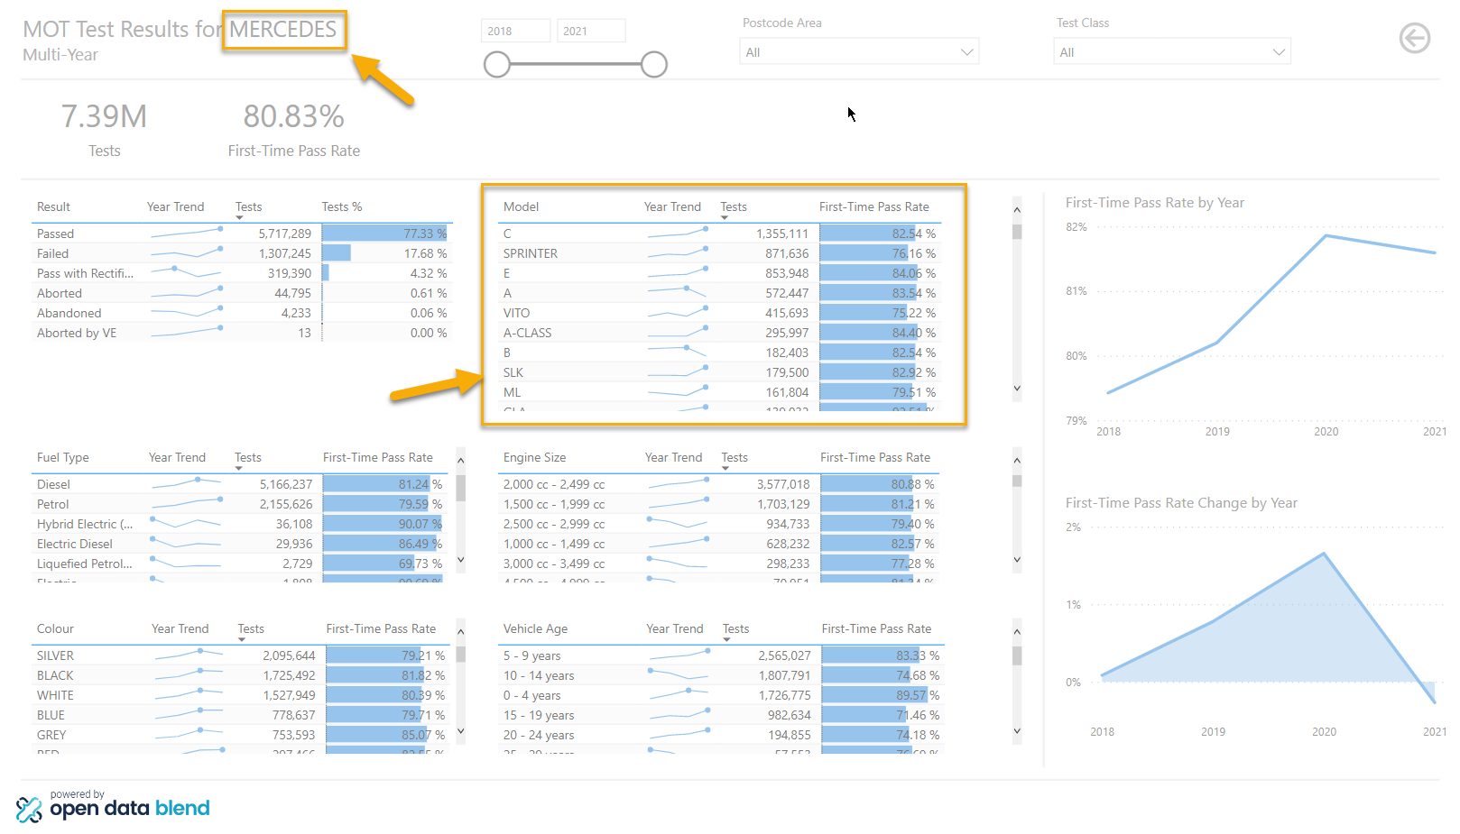This screenshot has height=834, width=1460.
Task: Select the Petrol fuel type row
Action: [240, 504]
